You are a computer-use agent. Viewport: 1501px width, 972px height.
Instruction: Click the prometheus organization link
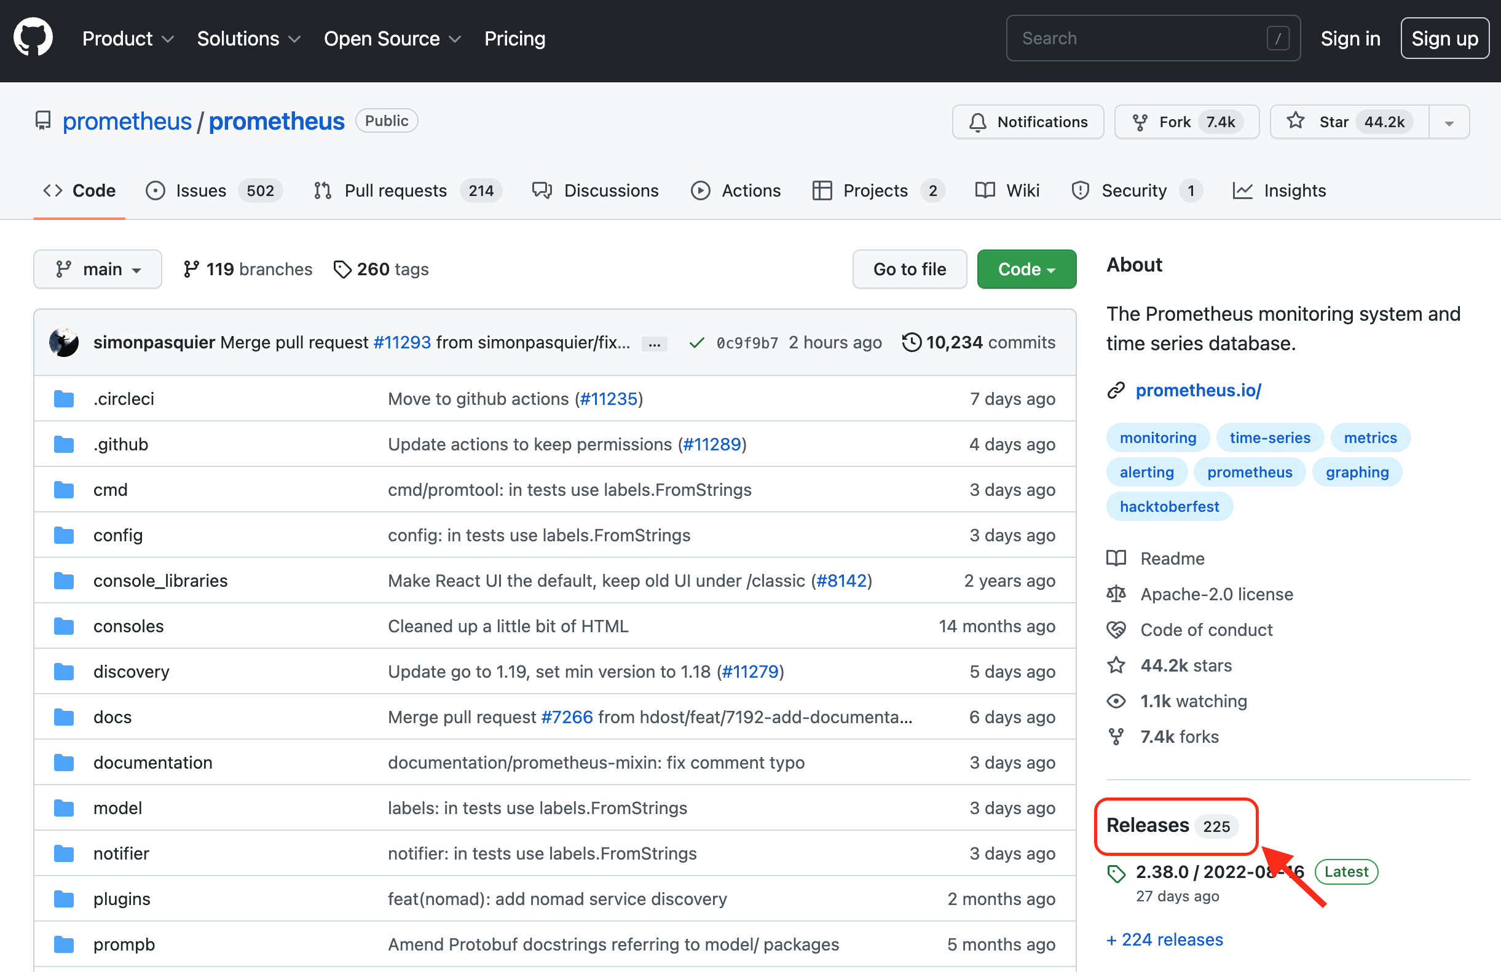[127, 120]
